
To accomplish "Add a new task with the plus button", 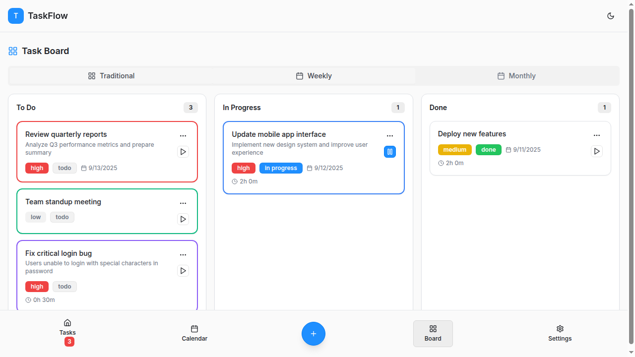I will (314, 334).
